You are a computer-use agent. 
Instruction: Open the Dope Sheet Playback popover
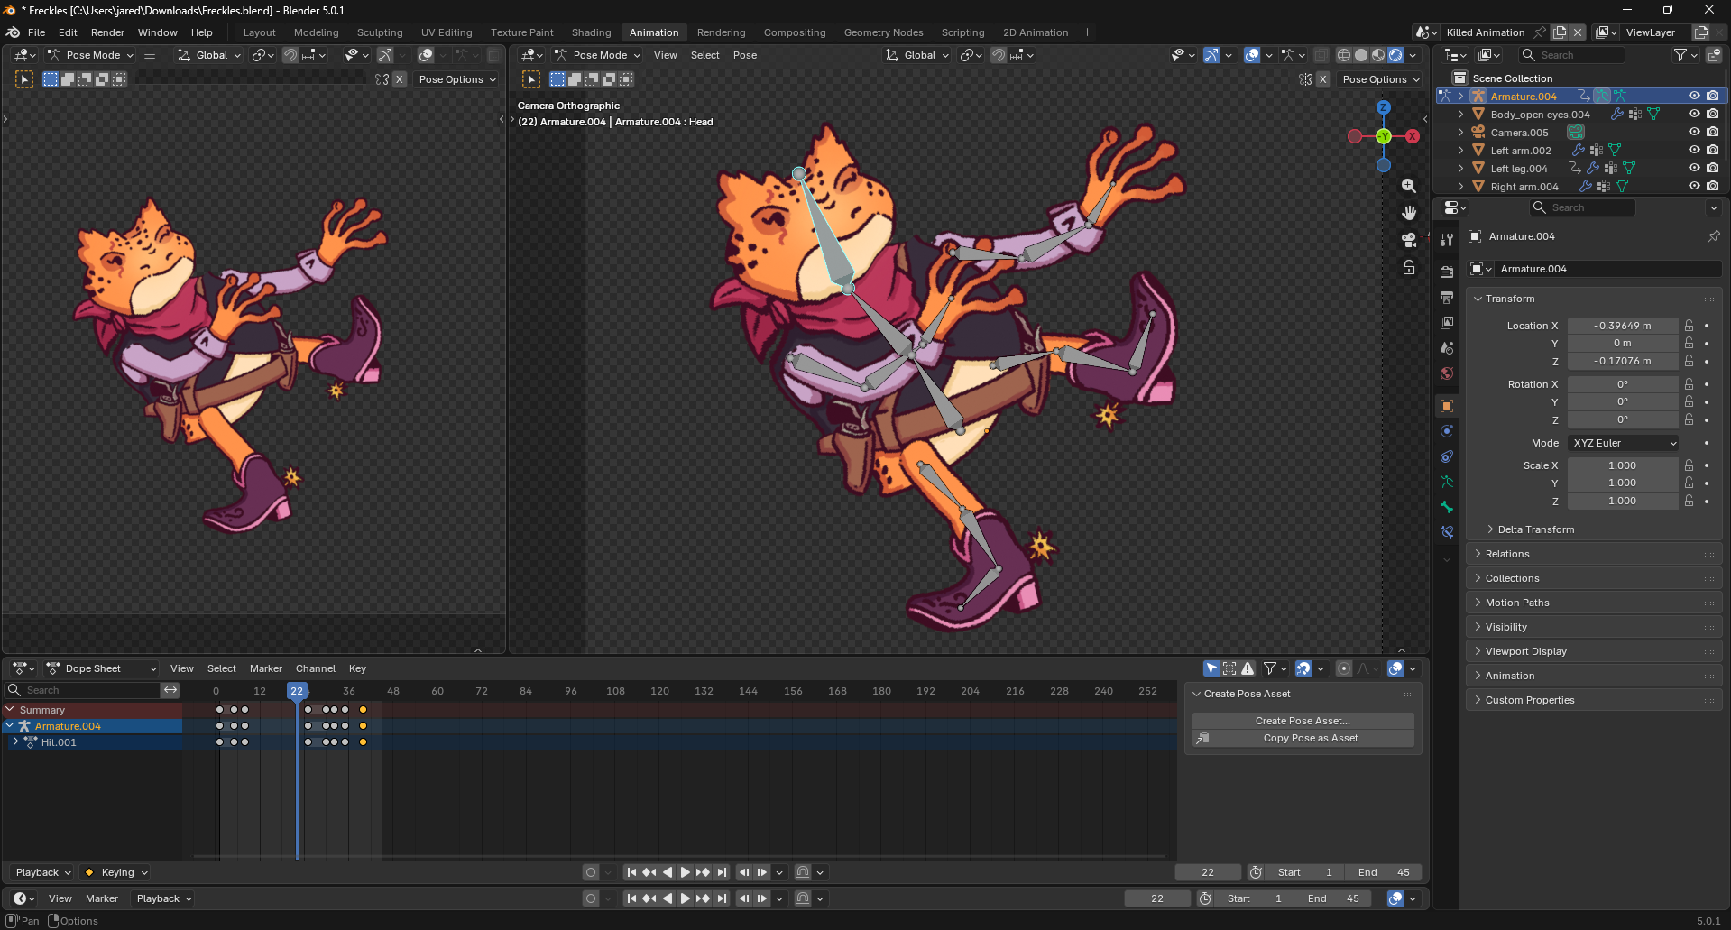pyautogui.click(x=42, y=872)
